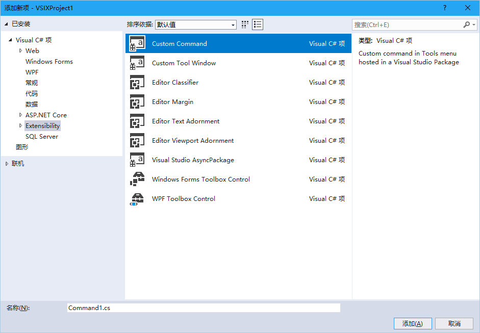Select the 数据 category

(32, 105)
